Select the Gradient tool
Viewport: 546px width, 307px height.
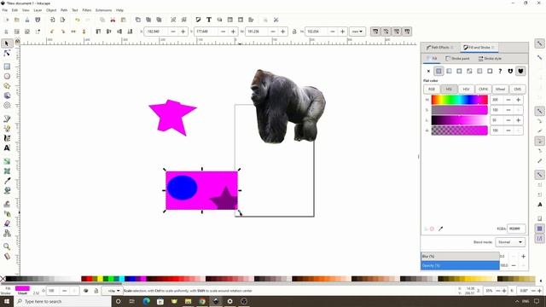coord(7,161)
